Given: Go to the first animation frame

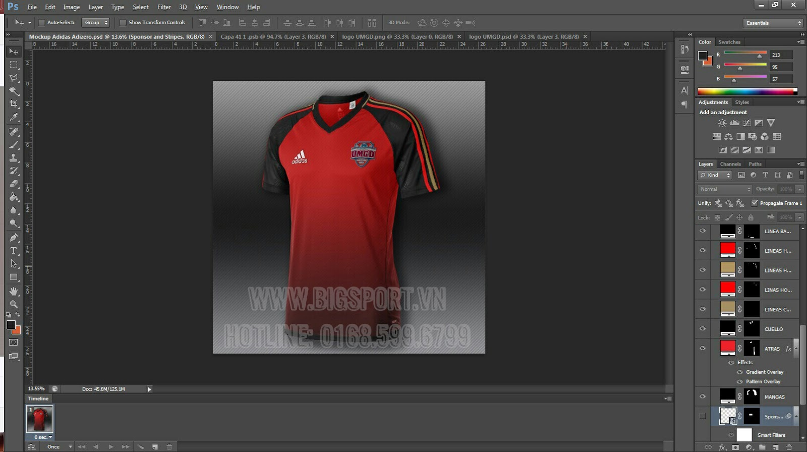Looking at the screenshot, I should (81, 447).
